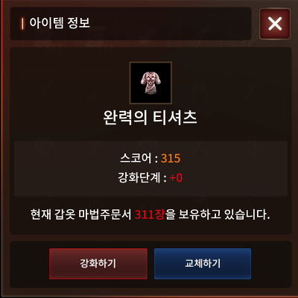
Task: Click the item name 완력의 티셔츠
Action: [x=150, y=118]
